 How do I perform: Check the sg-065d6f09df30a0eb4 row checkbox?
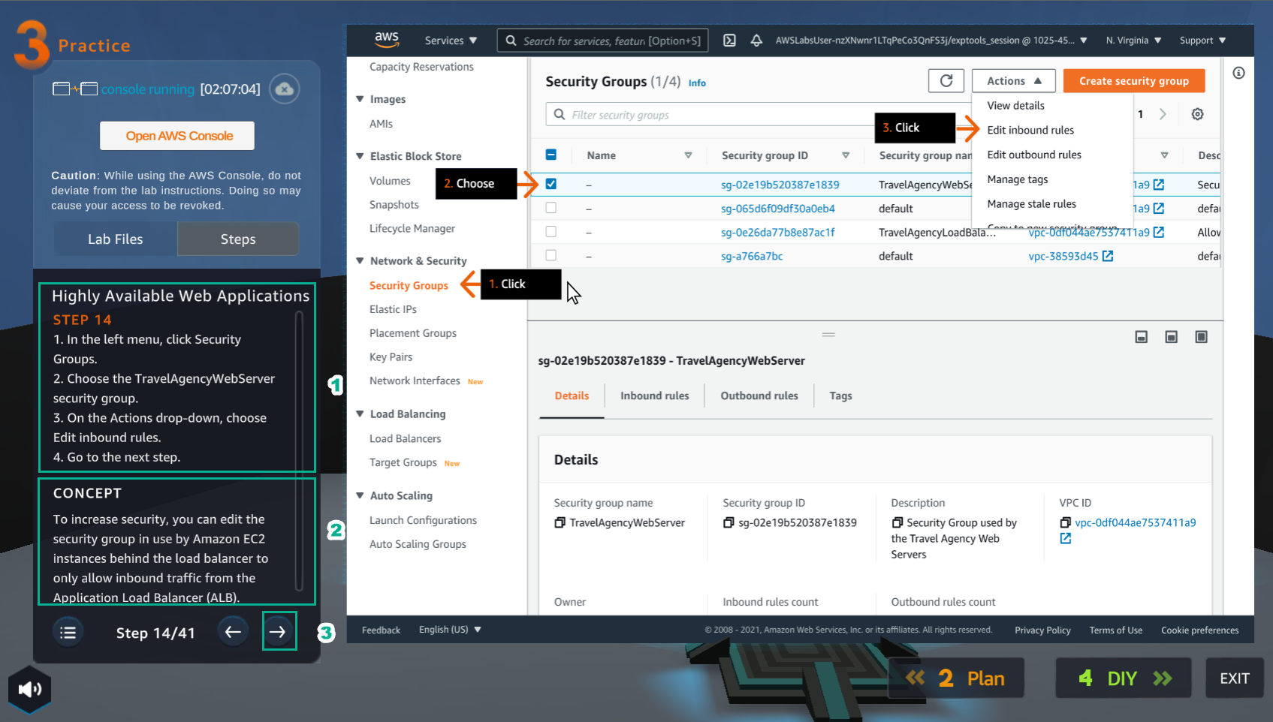pyautogui.click(x=551, y=208)
